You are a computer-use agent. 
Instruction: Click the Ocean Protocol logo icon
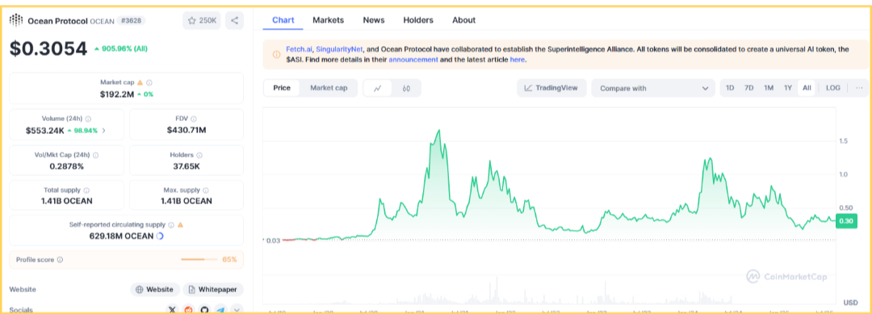(16, 20)
